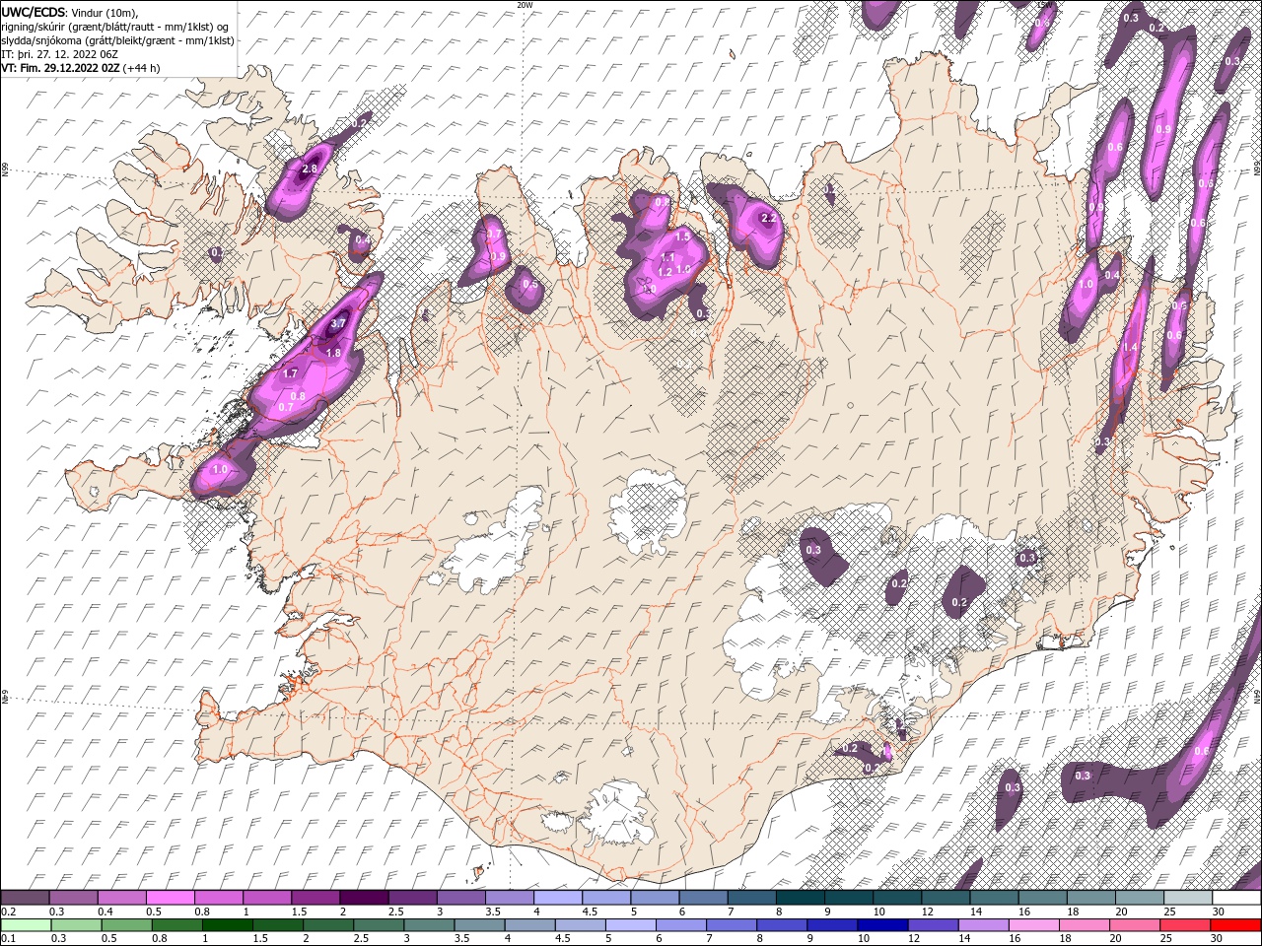
Task: Click the violet 12 rain legend swatch
Action: [933, 925]
